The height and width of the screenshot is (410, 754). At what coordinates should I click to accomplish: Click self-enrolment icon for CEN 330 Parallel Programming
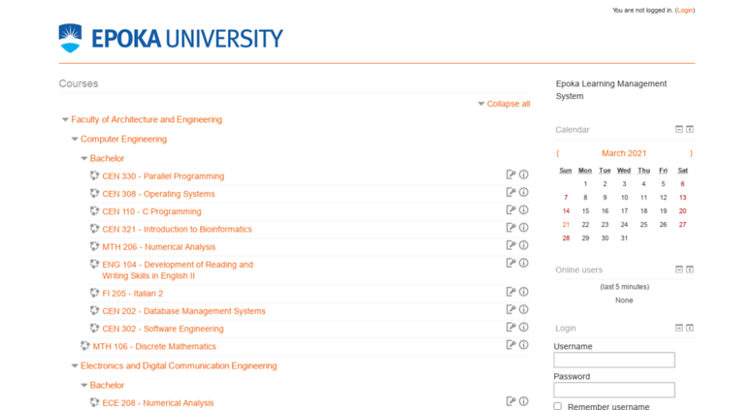click(510, 174)
